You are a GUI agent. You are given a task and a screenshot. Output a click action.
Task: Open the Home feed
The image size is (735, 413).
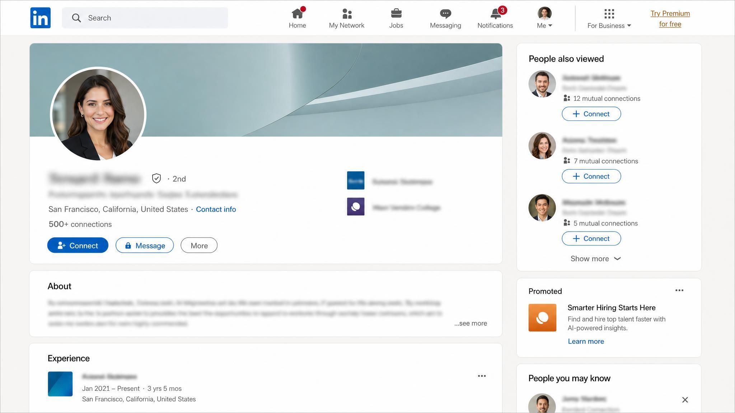click(298, 18)
